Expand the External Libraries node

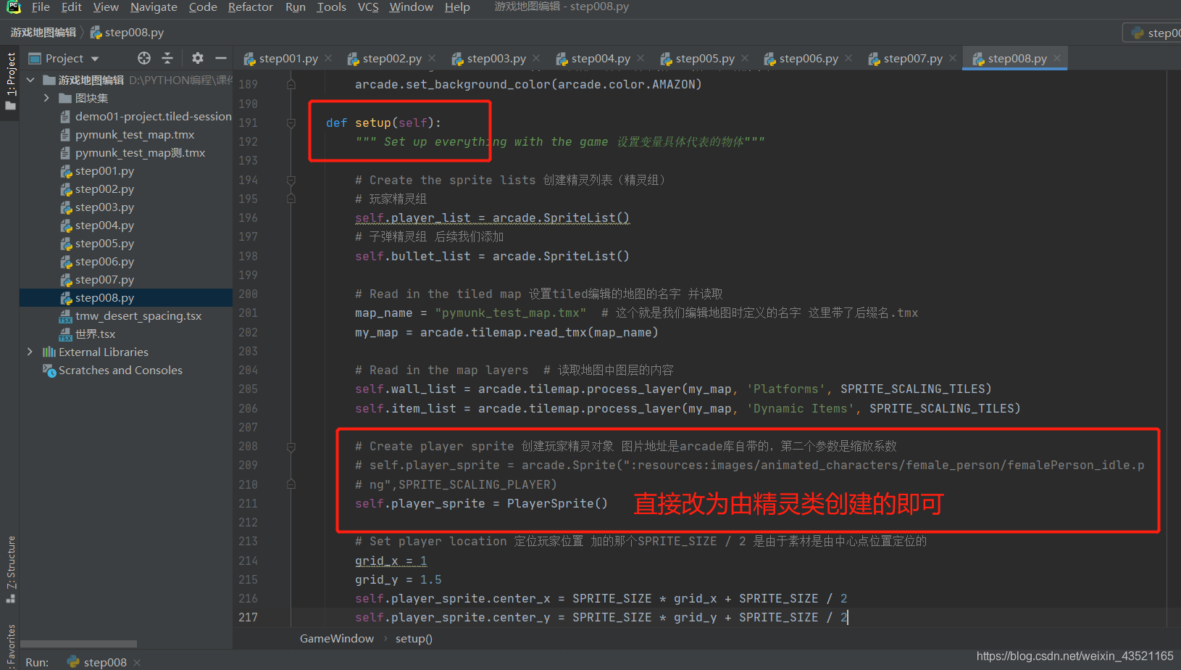click(30, 352)
